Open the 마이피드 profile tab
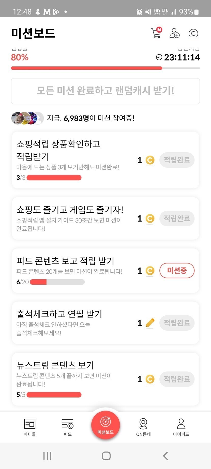 [x=181, y=427]
